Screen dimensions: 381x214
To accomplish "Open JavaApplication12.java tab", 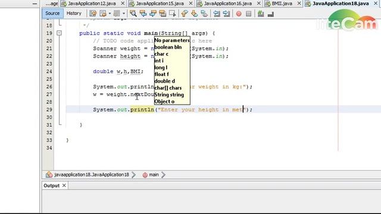I will [x=92, y=4].
